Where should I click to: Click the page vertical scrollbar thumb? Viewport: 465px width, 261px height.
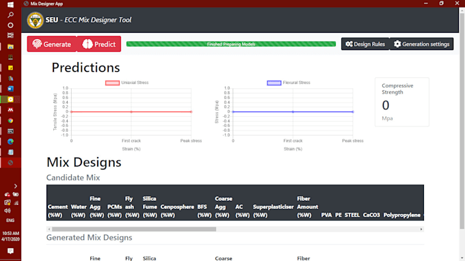coord(462,121)
